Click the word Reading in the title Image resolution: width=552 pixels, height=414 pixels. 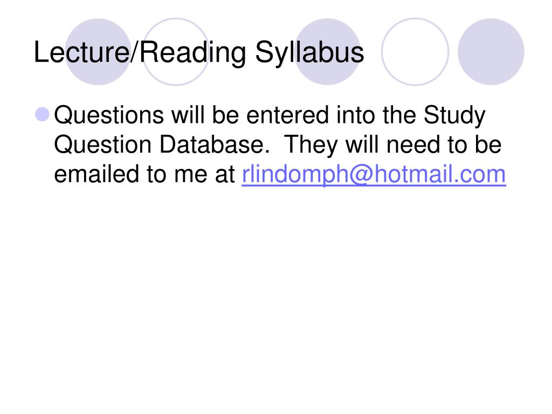click(193, 53)
